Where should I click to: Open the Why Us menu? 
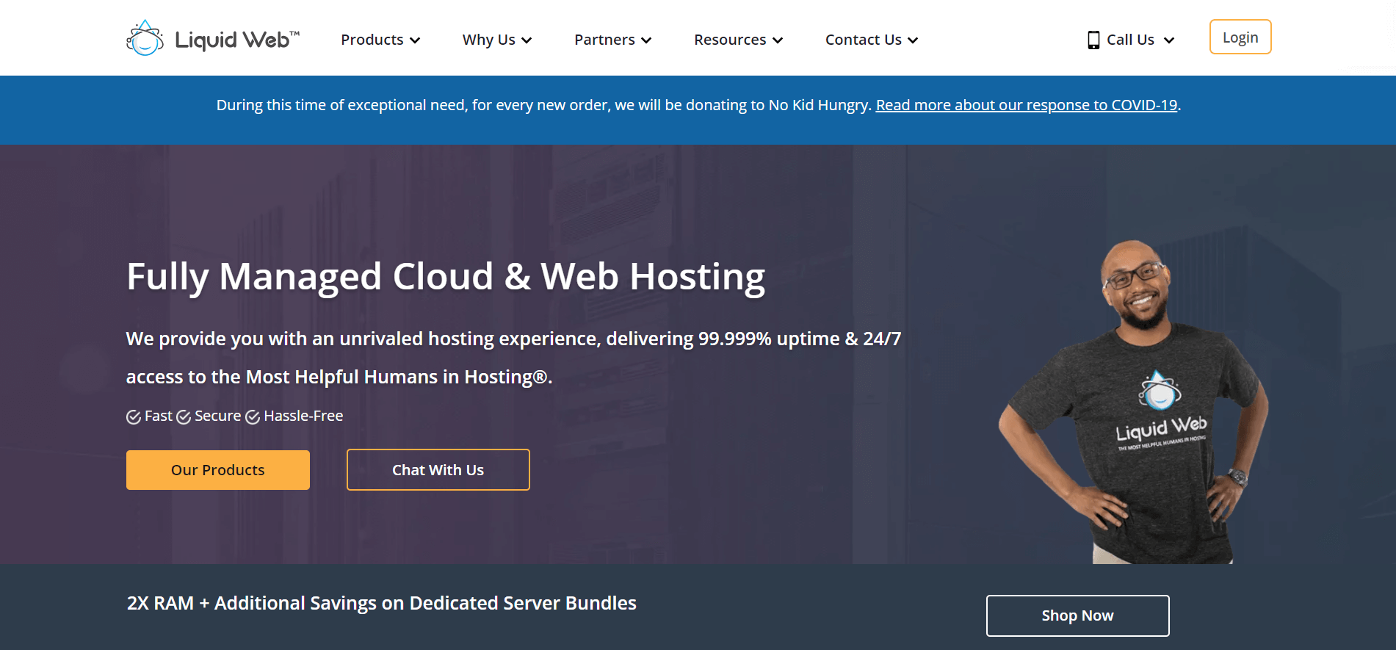[x=497, y=40]
